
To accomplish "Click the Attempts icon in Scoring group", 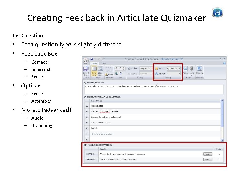I will point(156,74).
